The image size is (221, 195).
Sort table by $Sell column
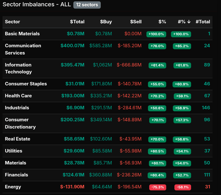[x=136, y=22]
